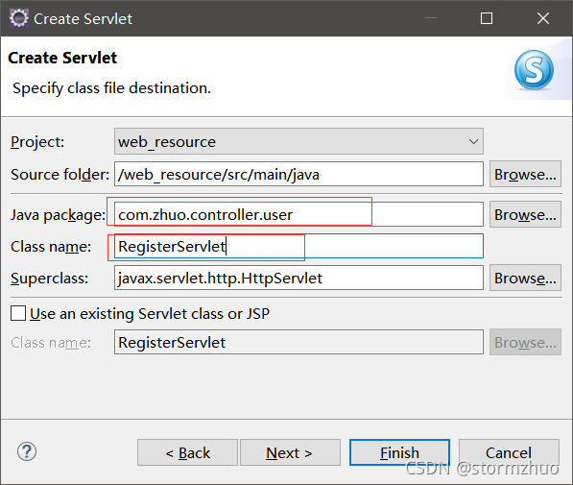Click the Source folder input field
This screenshot has height=485, width=573.
click(x=298, y=174)
